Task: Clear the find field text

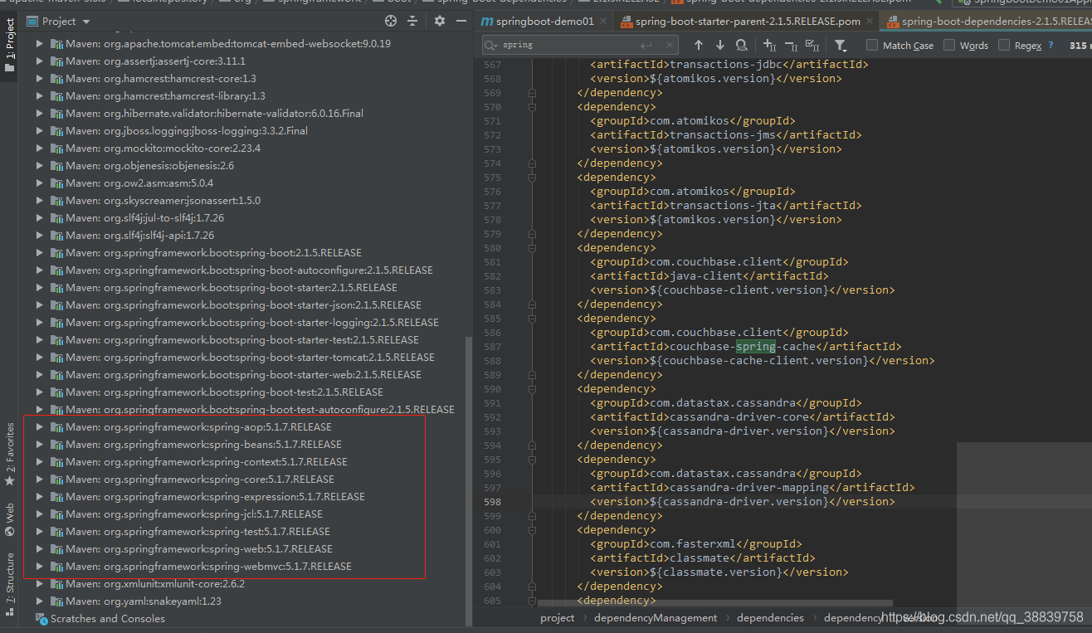Action: (670, 45)
